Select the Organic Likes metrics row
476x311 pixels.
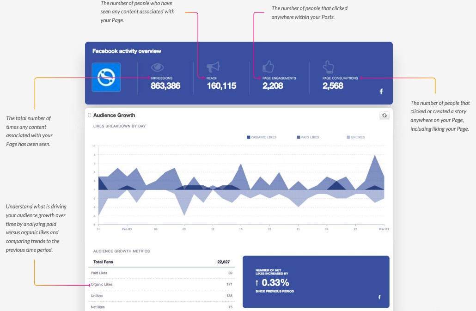coord(161,284)
